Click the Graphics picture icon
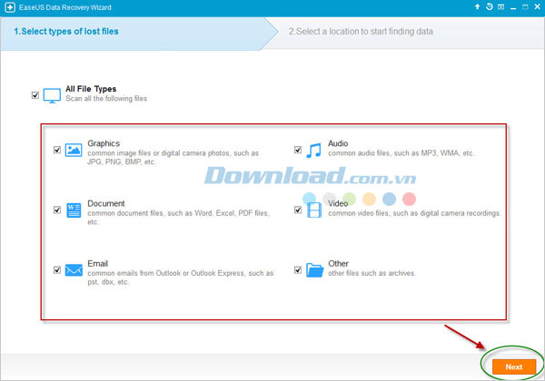Viewport: 545px width, 381px height. (74, 150)
